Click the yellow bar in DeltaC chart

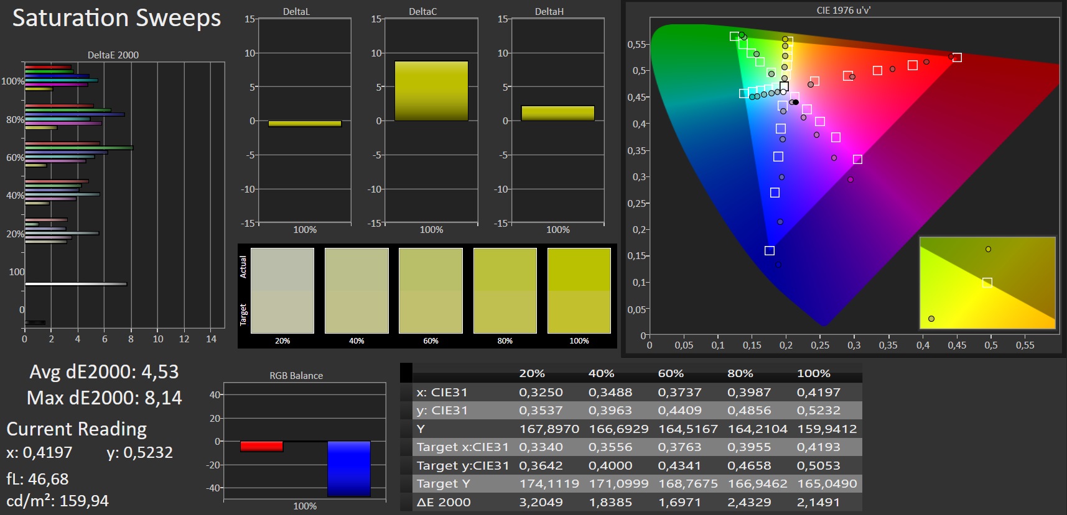[431, 91]
